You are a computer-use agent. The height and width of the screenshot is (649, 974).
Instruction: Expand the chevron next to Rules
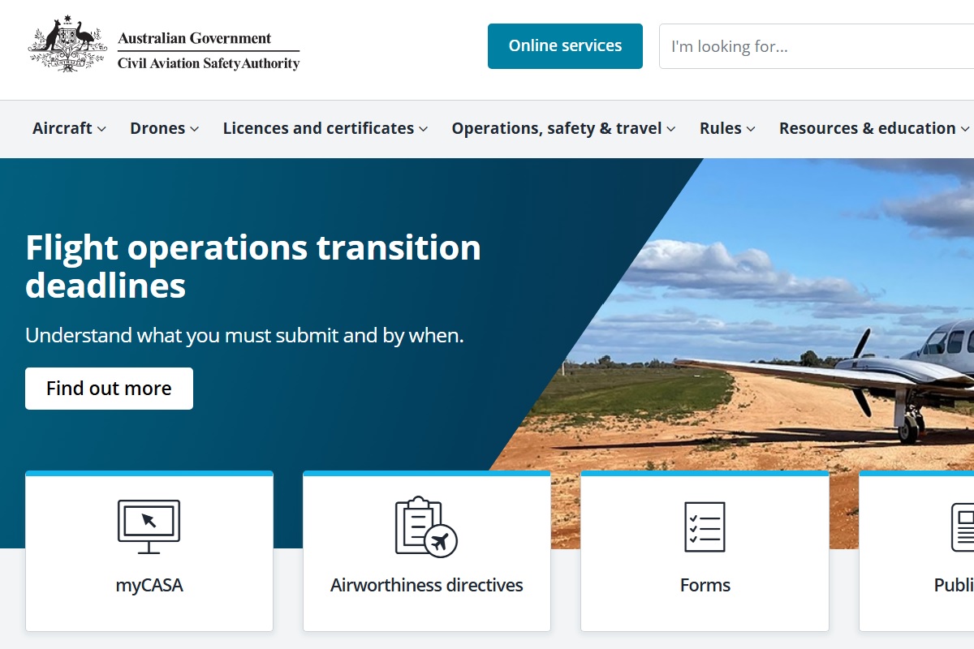pyautogui.click(x=751, y=129)
